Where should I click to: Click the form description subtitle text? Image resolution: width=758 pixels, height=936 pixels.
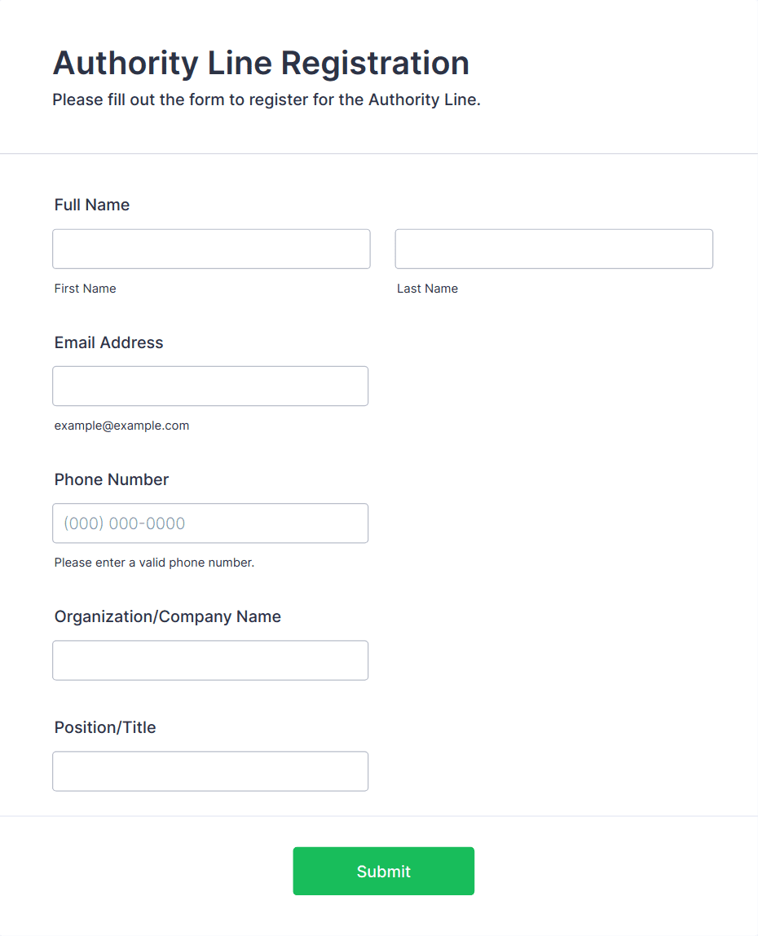(x=267, y=100)
